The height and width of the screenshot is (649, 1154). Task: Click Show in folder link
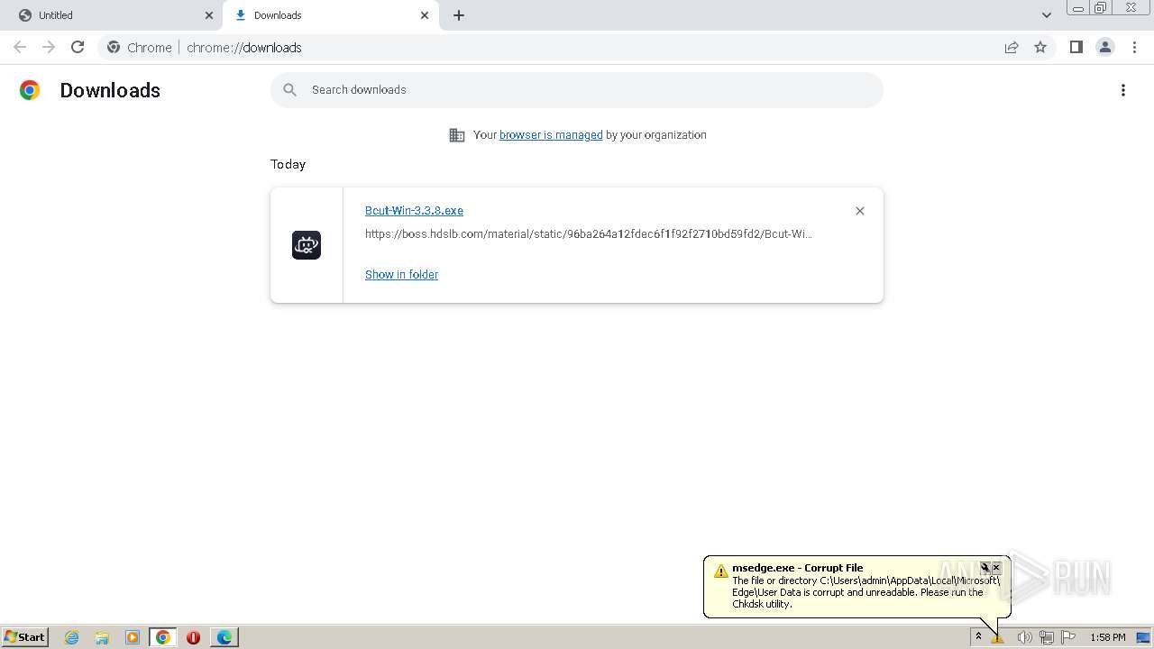[x=401, y=275]
